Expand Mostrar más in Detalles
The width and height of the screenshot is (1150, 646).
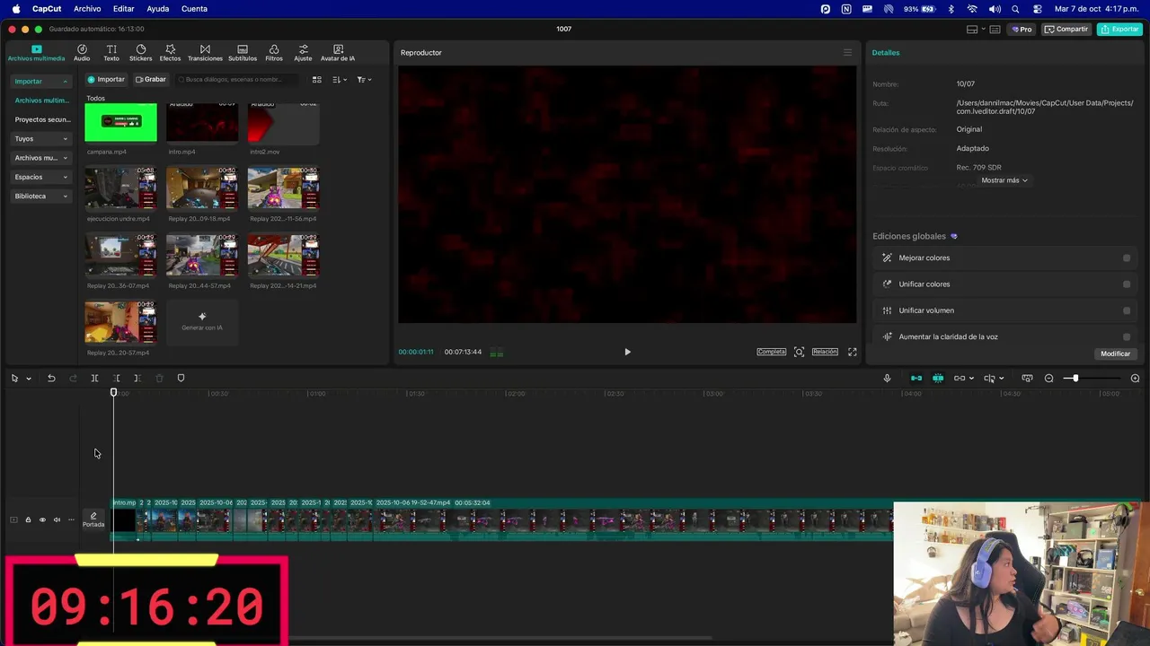tap(1004, 180)
